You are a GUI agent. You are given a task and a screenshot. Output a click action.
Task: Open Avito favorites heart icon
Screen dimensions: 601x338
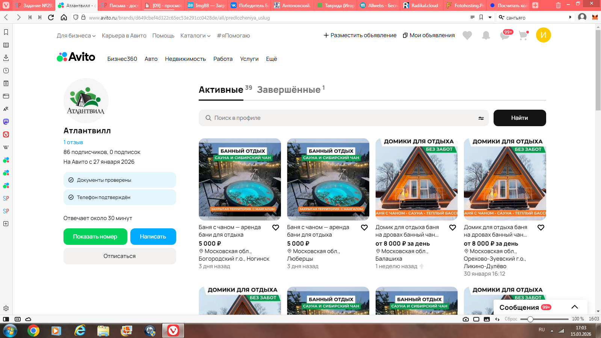(467, 35)
